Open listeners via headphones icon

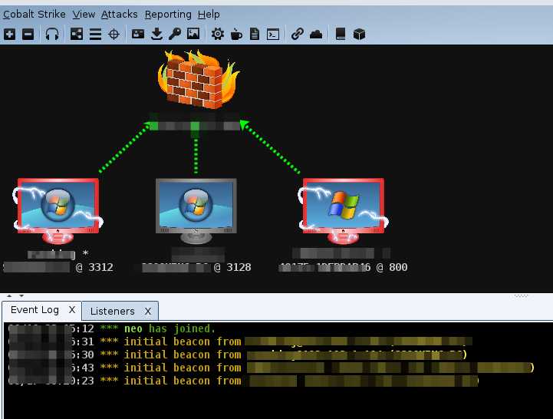click(x=52, y=35)
